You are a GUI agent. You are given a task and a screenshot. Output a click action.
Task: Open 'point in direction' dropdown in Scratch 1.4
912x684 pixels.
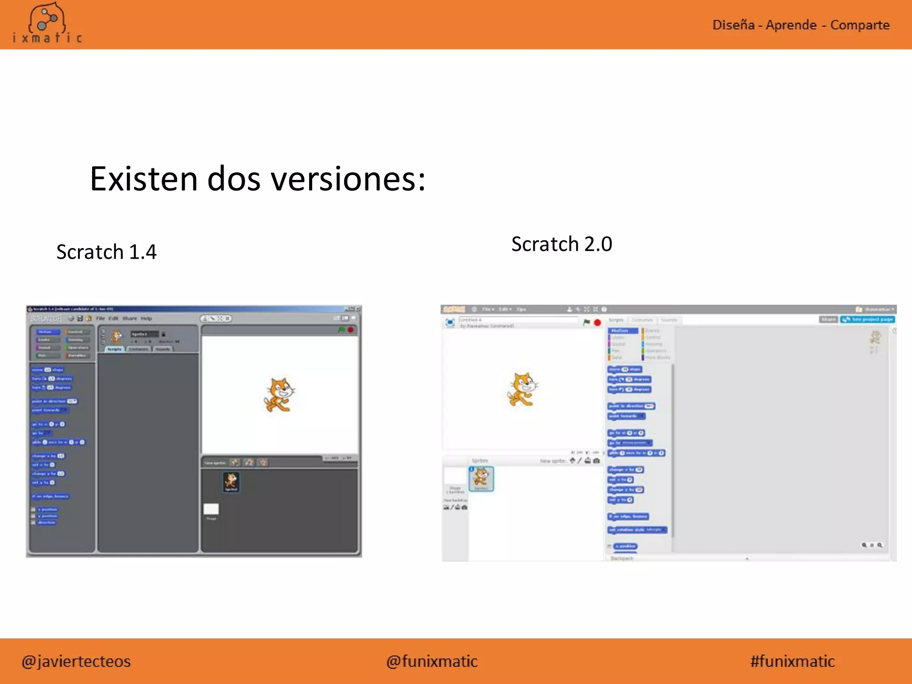coord(72,401)
